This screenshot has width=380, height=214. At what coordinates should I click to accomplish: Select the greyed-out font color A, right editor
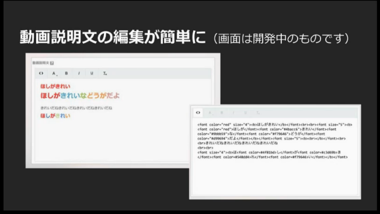click(x=210, y=113)
